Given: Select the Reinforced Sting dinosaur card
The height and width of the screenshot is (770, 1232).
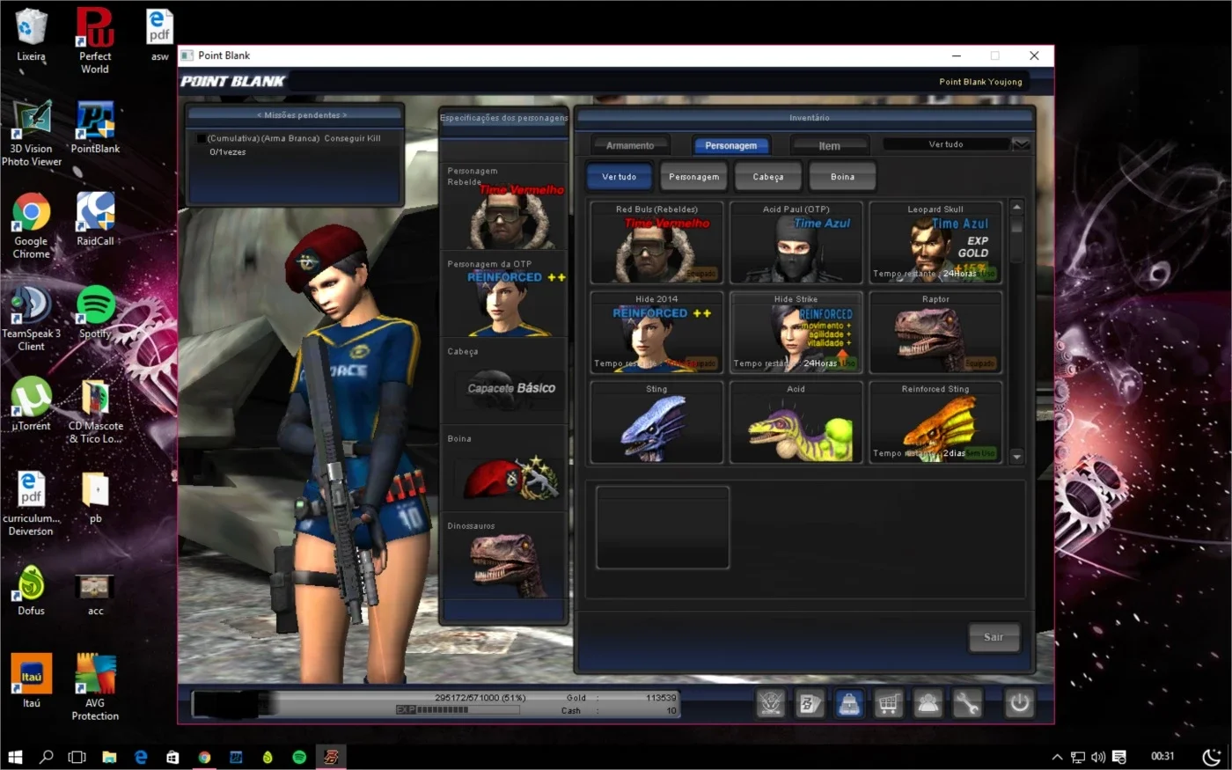Looking at the screenshot, I should click(x=935, y=422).
